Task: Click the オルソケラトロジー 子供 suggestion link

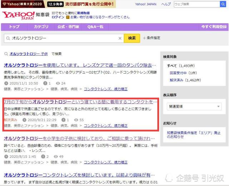Action: click(29, 54)
